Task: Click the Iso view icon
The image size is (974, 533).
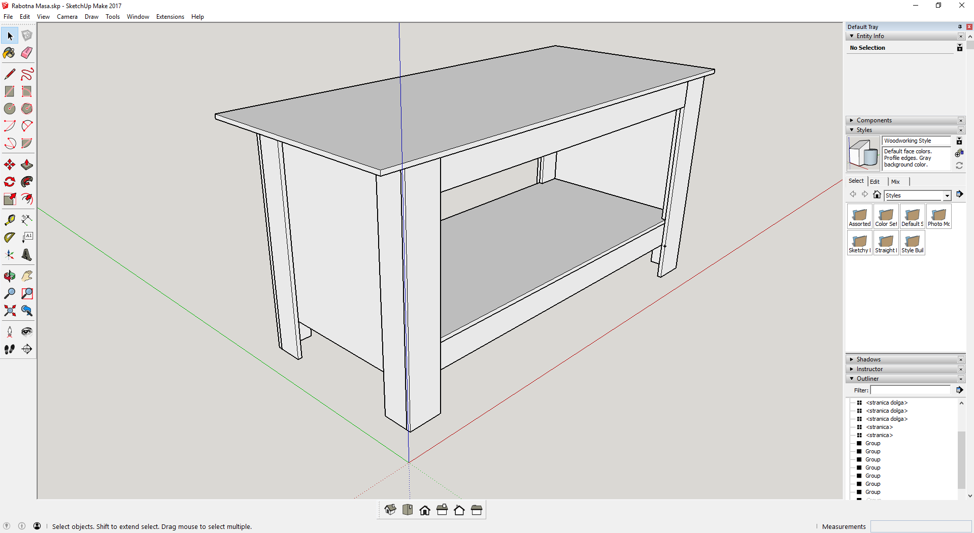Action: (390, 509)
